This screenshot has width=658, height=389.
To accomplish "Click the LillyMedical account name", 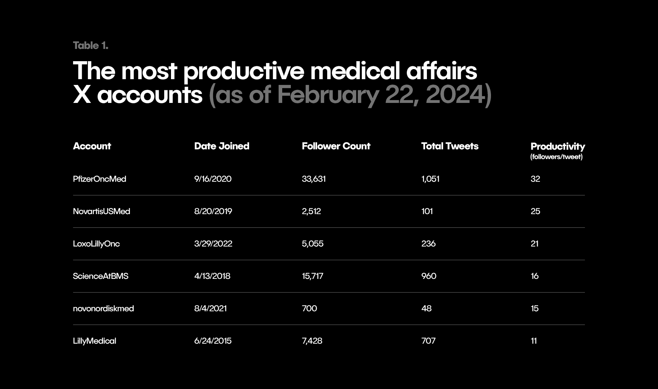I will [x=94, y=341].
